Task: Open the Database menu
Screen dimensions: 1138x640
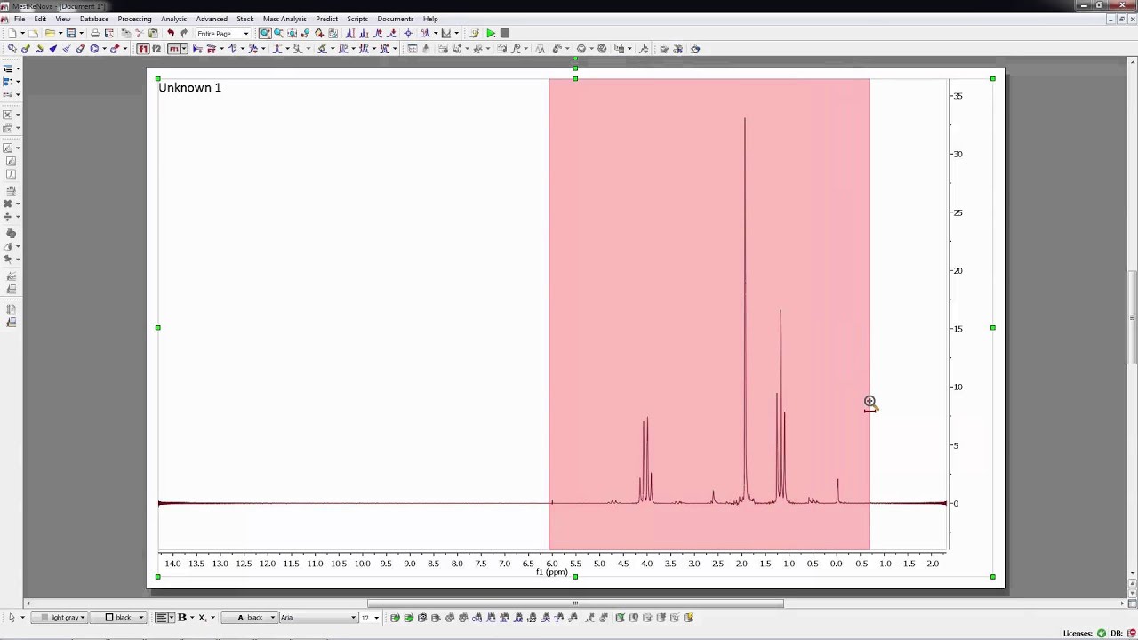Action: pyautogui.click(x=94, y=19)
